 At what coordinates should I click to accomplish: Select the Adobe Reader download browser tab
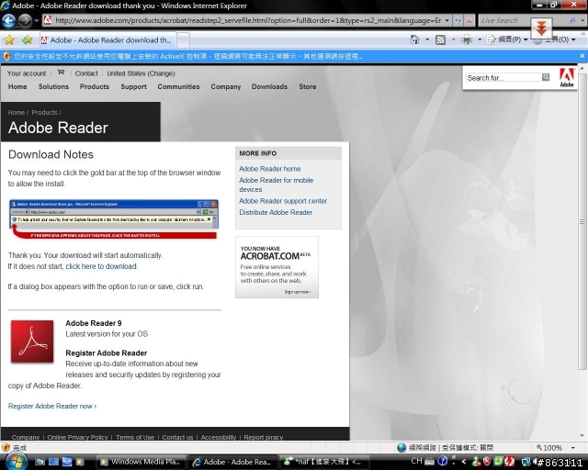[107, 40]
